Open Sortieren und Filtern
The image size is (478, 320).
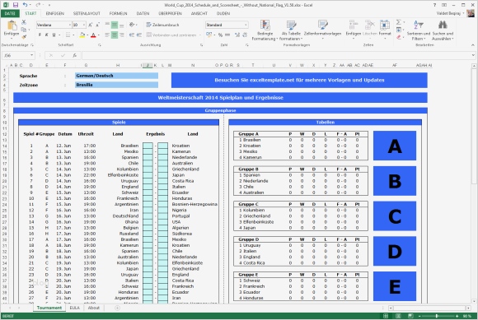419,30
